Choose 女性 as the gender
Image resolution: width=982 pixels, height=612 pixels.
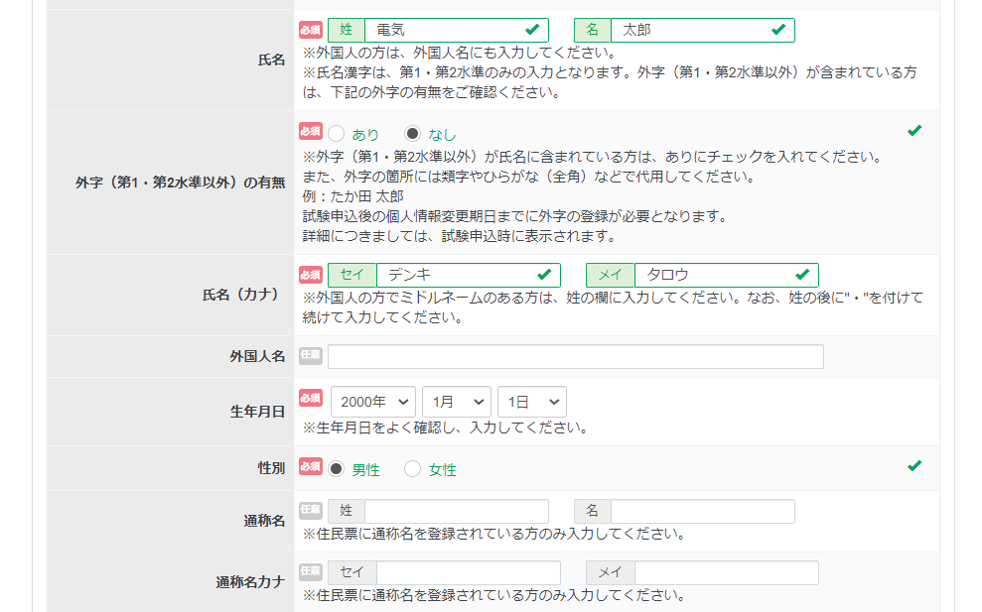413,469
